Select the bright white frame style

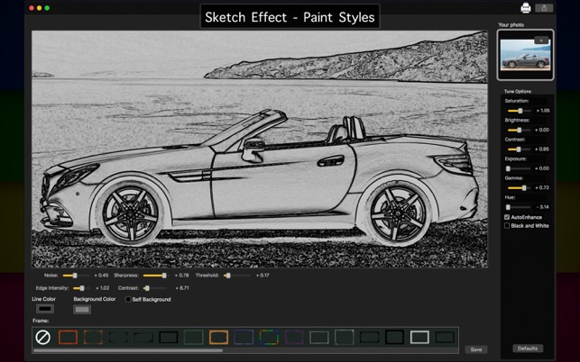coord(419,337)
